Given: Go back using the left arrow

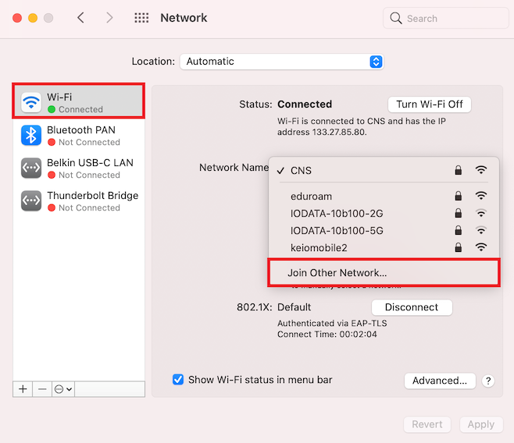Looking at the screenshot, I should 80,18.
